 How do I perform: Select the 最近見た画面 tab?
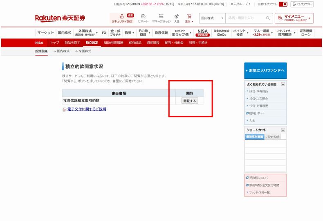pyautogui.click(x=255, y=137)
